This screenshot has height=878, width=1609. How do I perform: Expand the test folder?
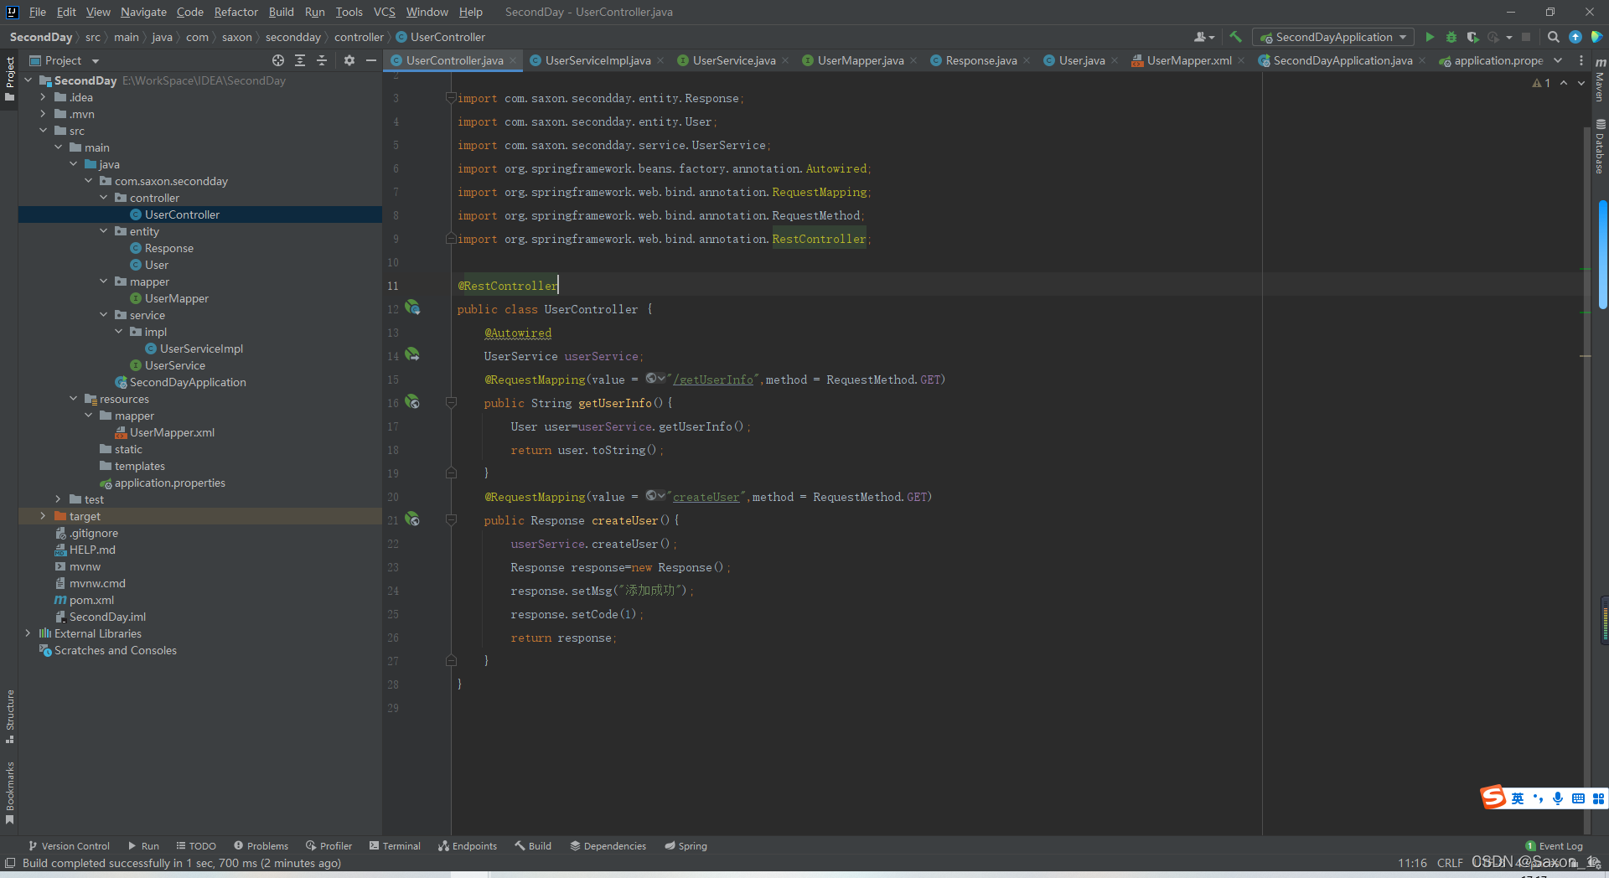point(58,499)
